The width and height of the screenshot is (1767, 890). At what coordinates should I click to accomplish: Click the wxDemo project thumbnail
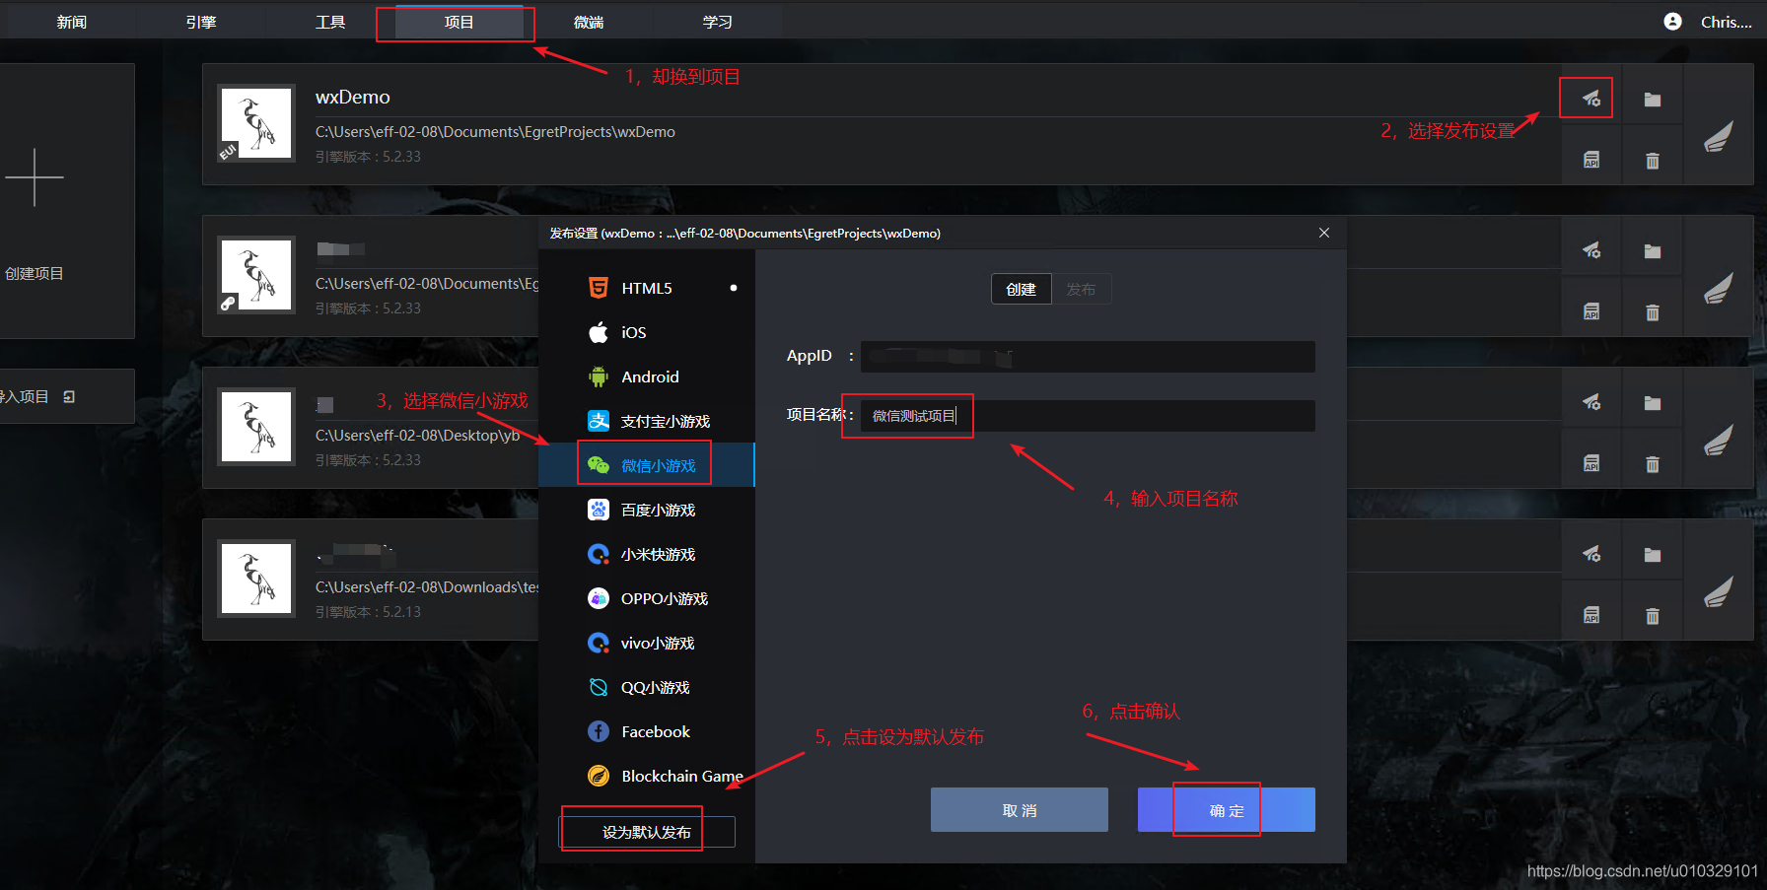tap(256, 123)
